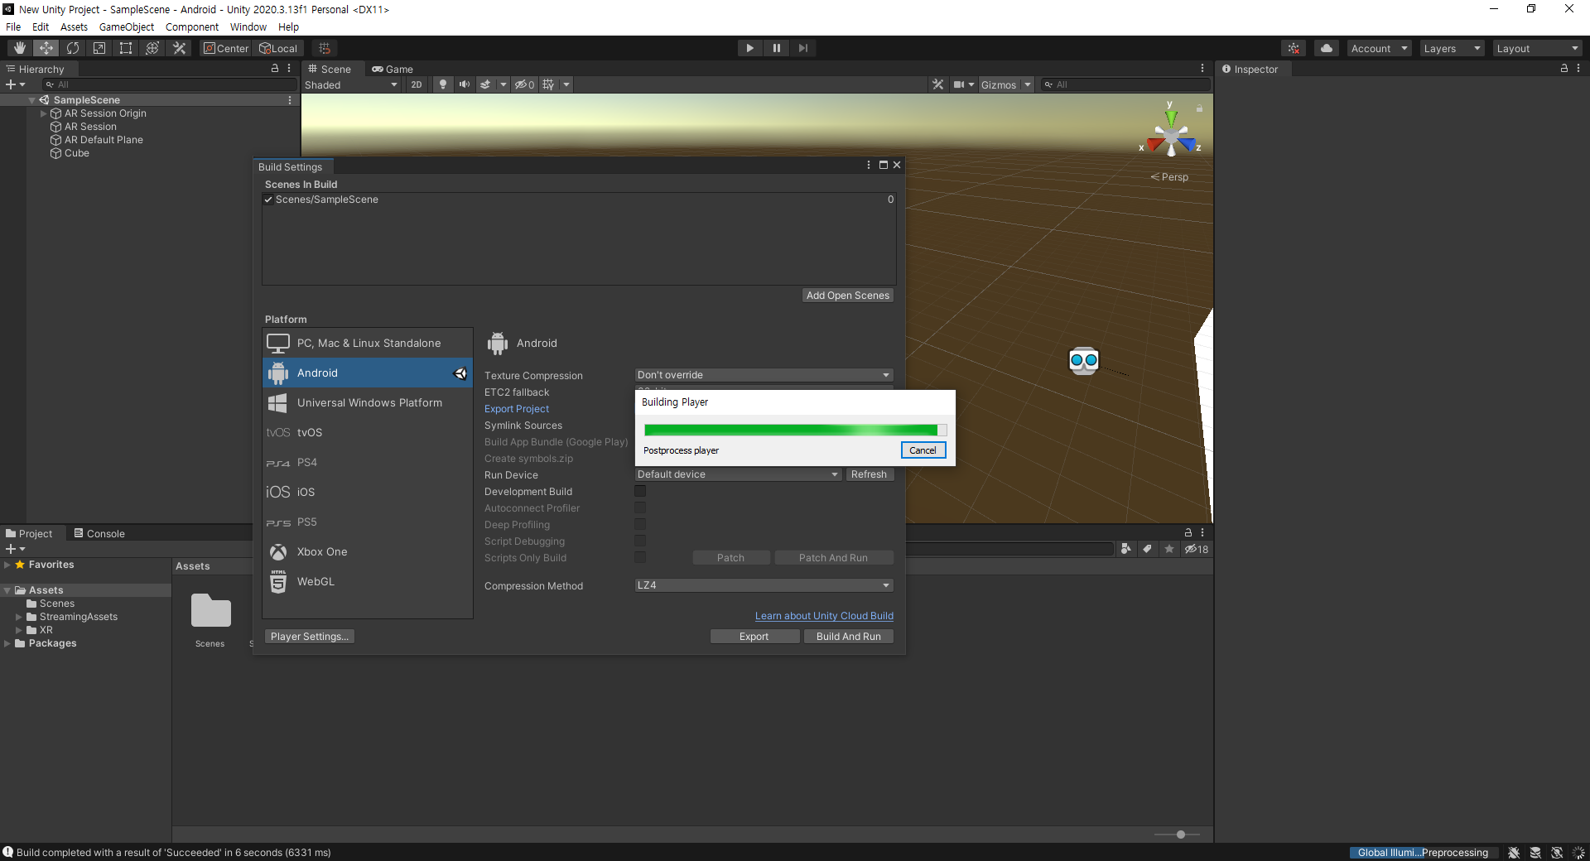Click Add Open Scenes button
The width and height of the screenshot is (1590, 861).
point(848,296)
